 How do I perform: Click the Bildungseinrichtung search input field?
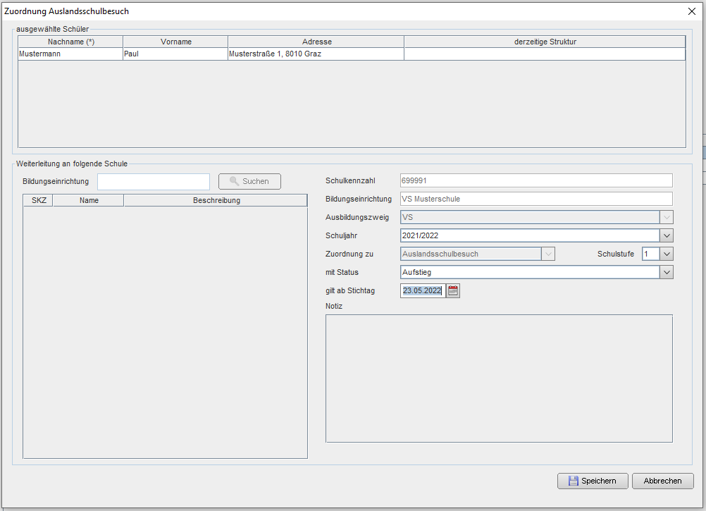tap(154, 181)
